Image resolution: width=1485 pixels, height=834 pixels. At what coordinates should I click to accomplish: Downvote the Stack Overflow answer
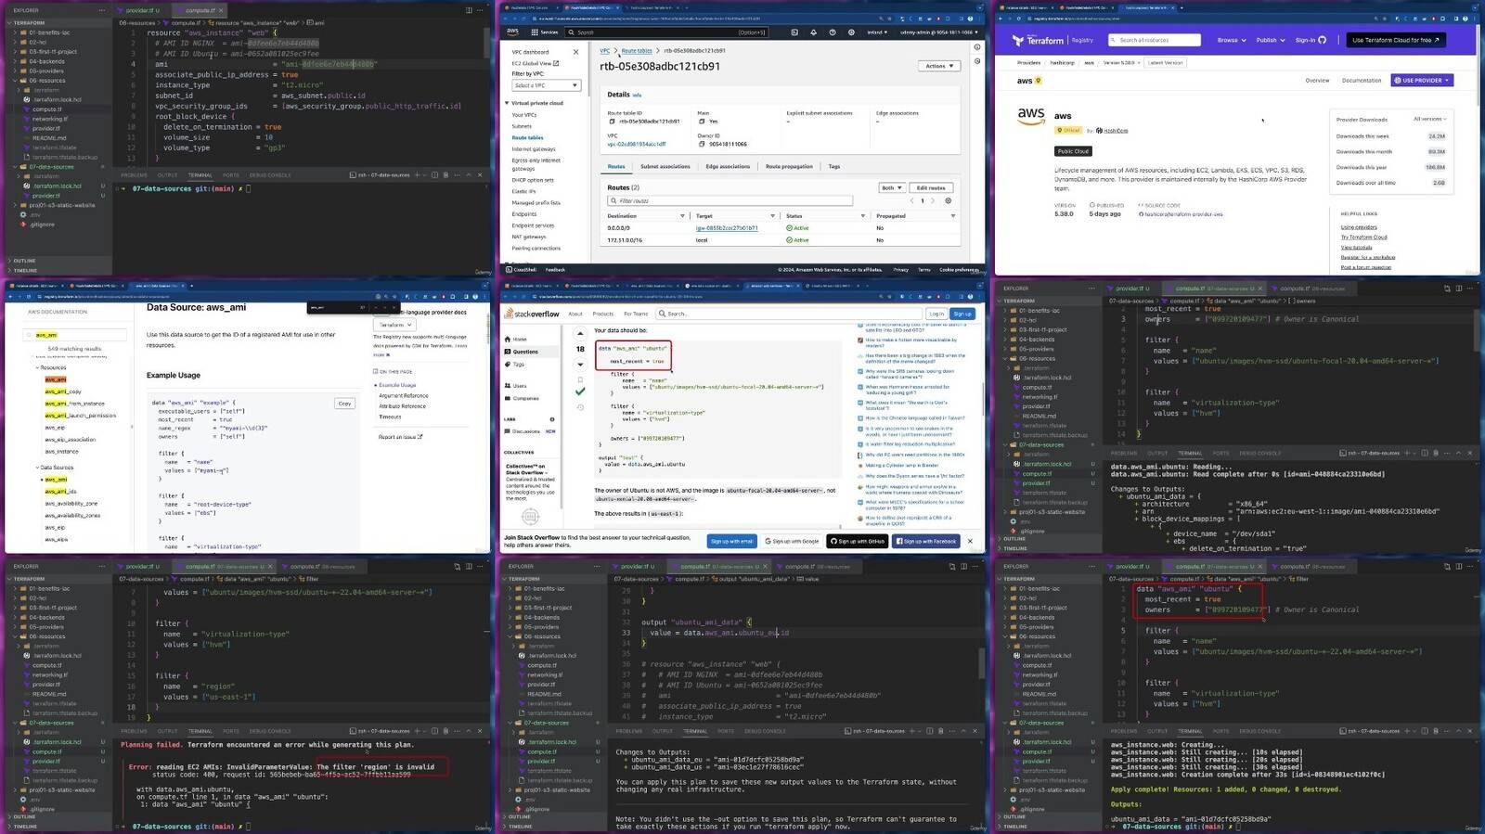coord(580,365)
